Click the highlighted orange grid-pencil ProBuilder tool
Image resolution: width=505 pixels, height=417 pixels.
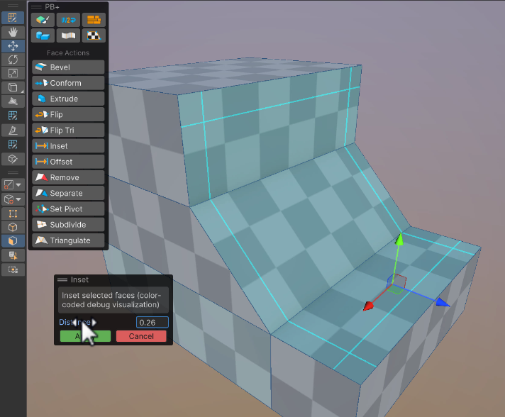(13, 18)
